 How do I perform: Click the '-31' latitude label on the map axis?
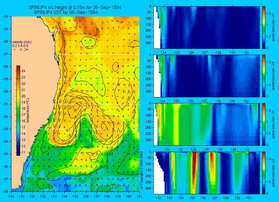coord(5,104)
